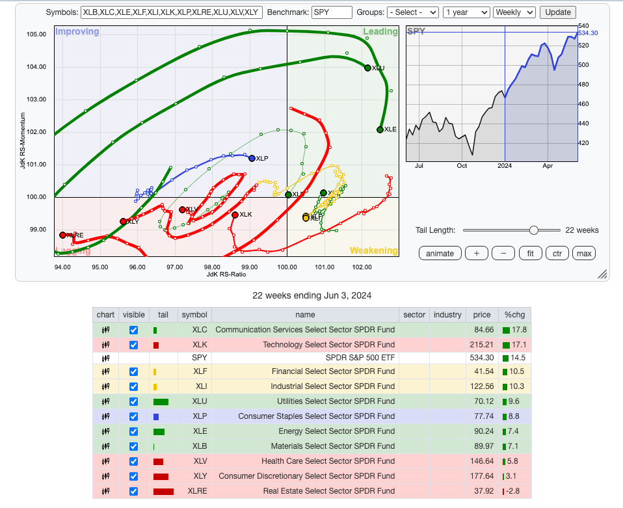Image resolution: width=623 pixels, height=508 pixels.
Task: Uncheck visibility for XLRE
Action: click(133, 491)
